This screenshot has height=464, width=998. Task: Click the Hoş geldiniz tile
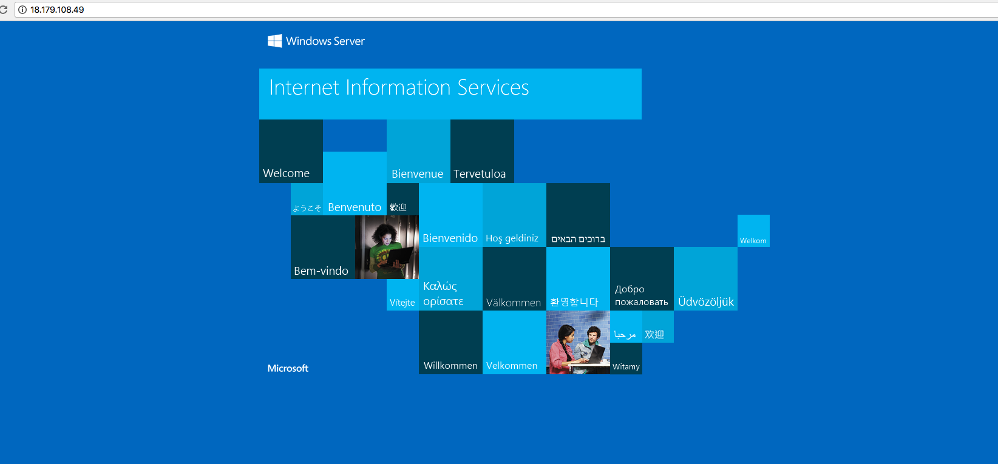(514, 215)
